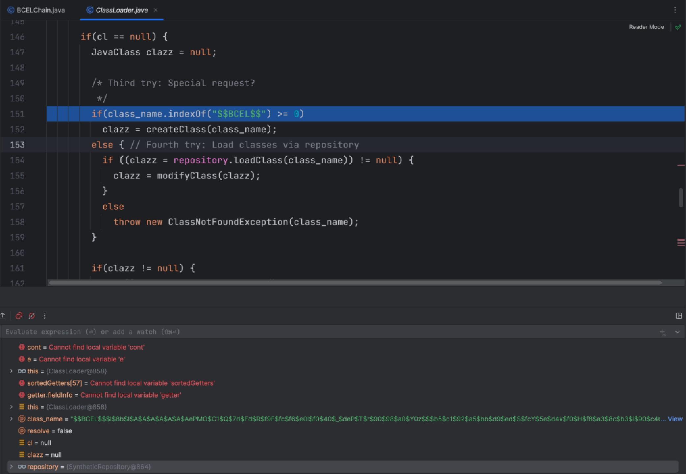Open more debugger toolbar options
Screen dimensions: 686x474
coord(45,316)
